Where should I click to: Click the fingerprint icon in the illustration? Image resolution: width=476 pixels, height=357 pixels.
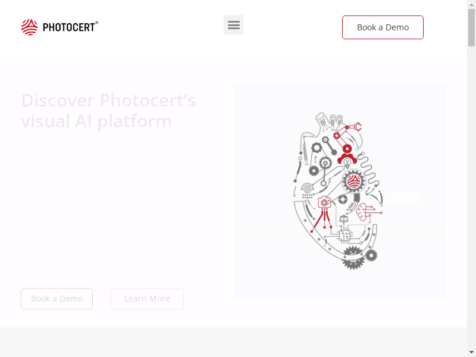307,189
